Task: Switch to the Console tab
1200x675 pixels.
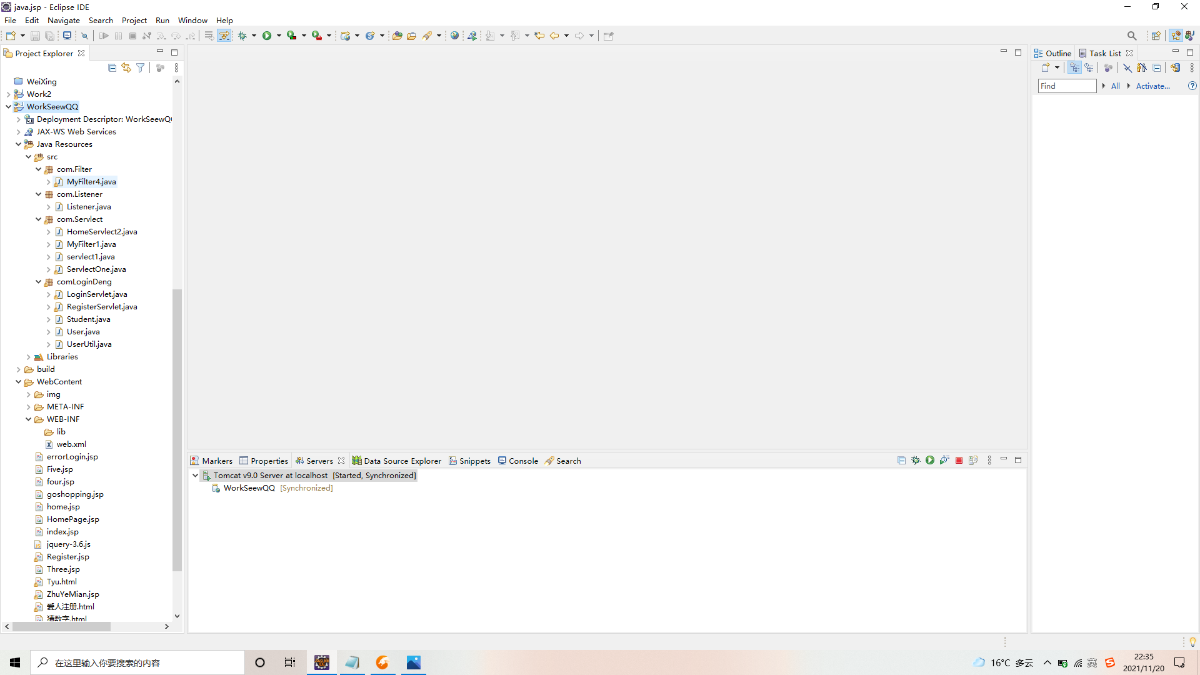Action: pyautogui.click(x=523, y=461)
